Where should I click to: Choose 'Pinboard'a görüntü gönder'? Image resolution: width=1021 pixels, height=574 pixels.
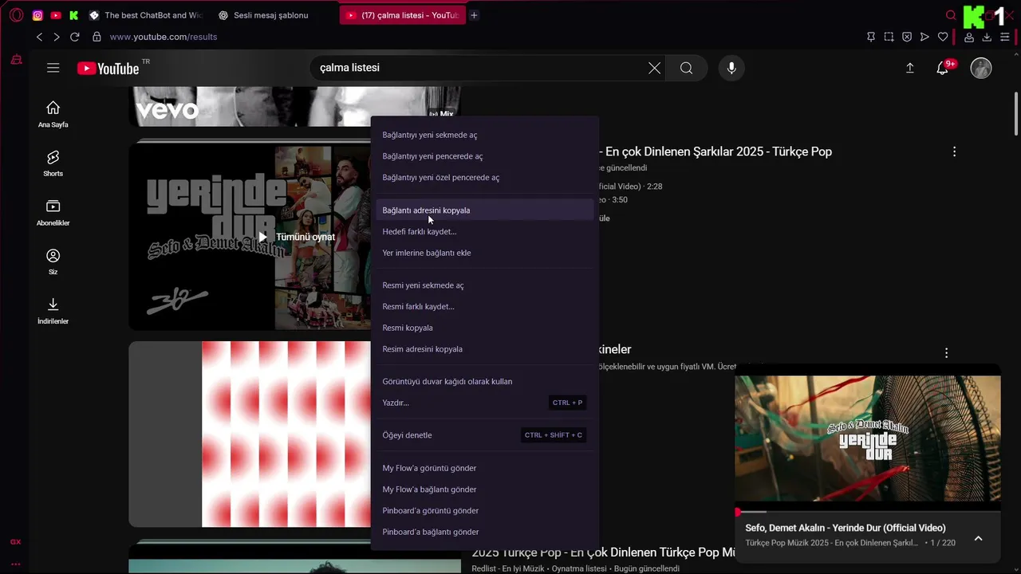(x=485, y=511)
